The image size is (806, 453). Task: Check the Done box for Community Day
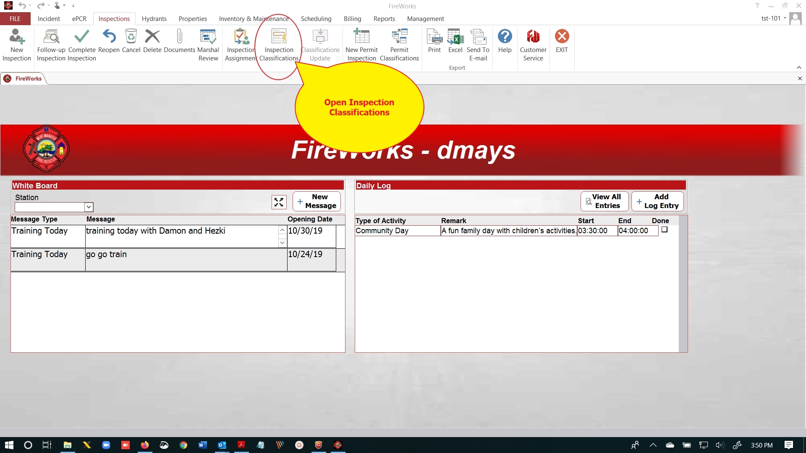(665, 230)
